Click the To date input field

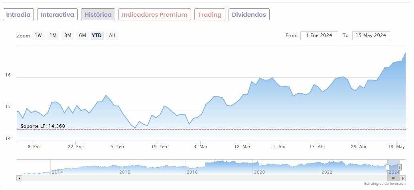point(371,35)
